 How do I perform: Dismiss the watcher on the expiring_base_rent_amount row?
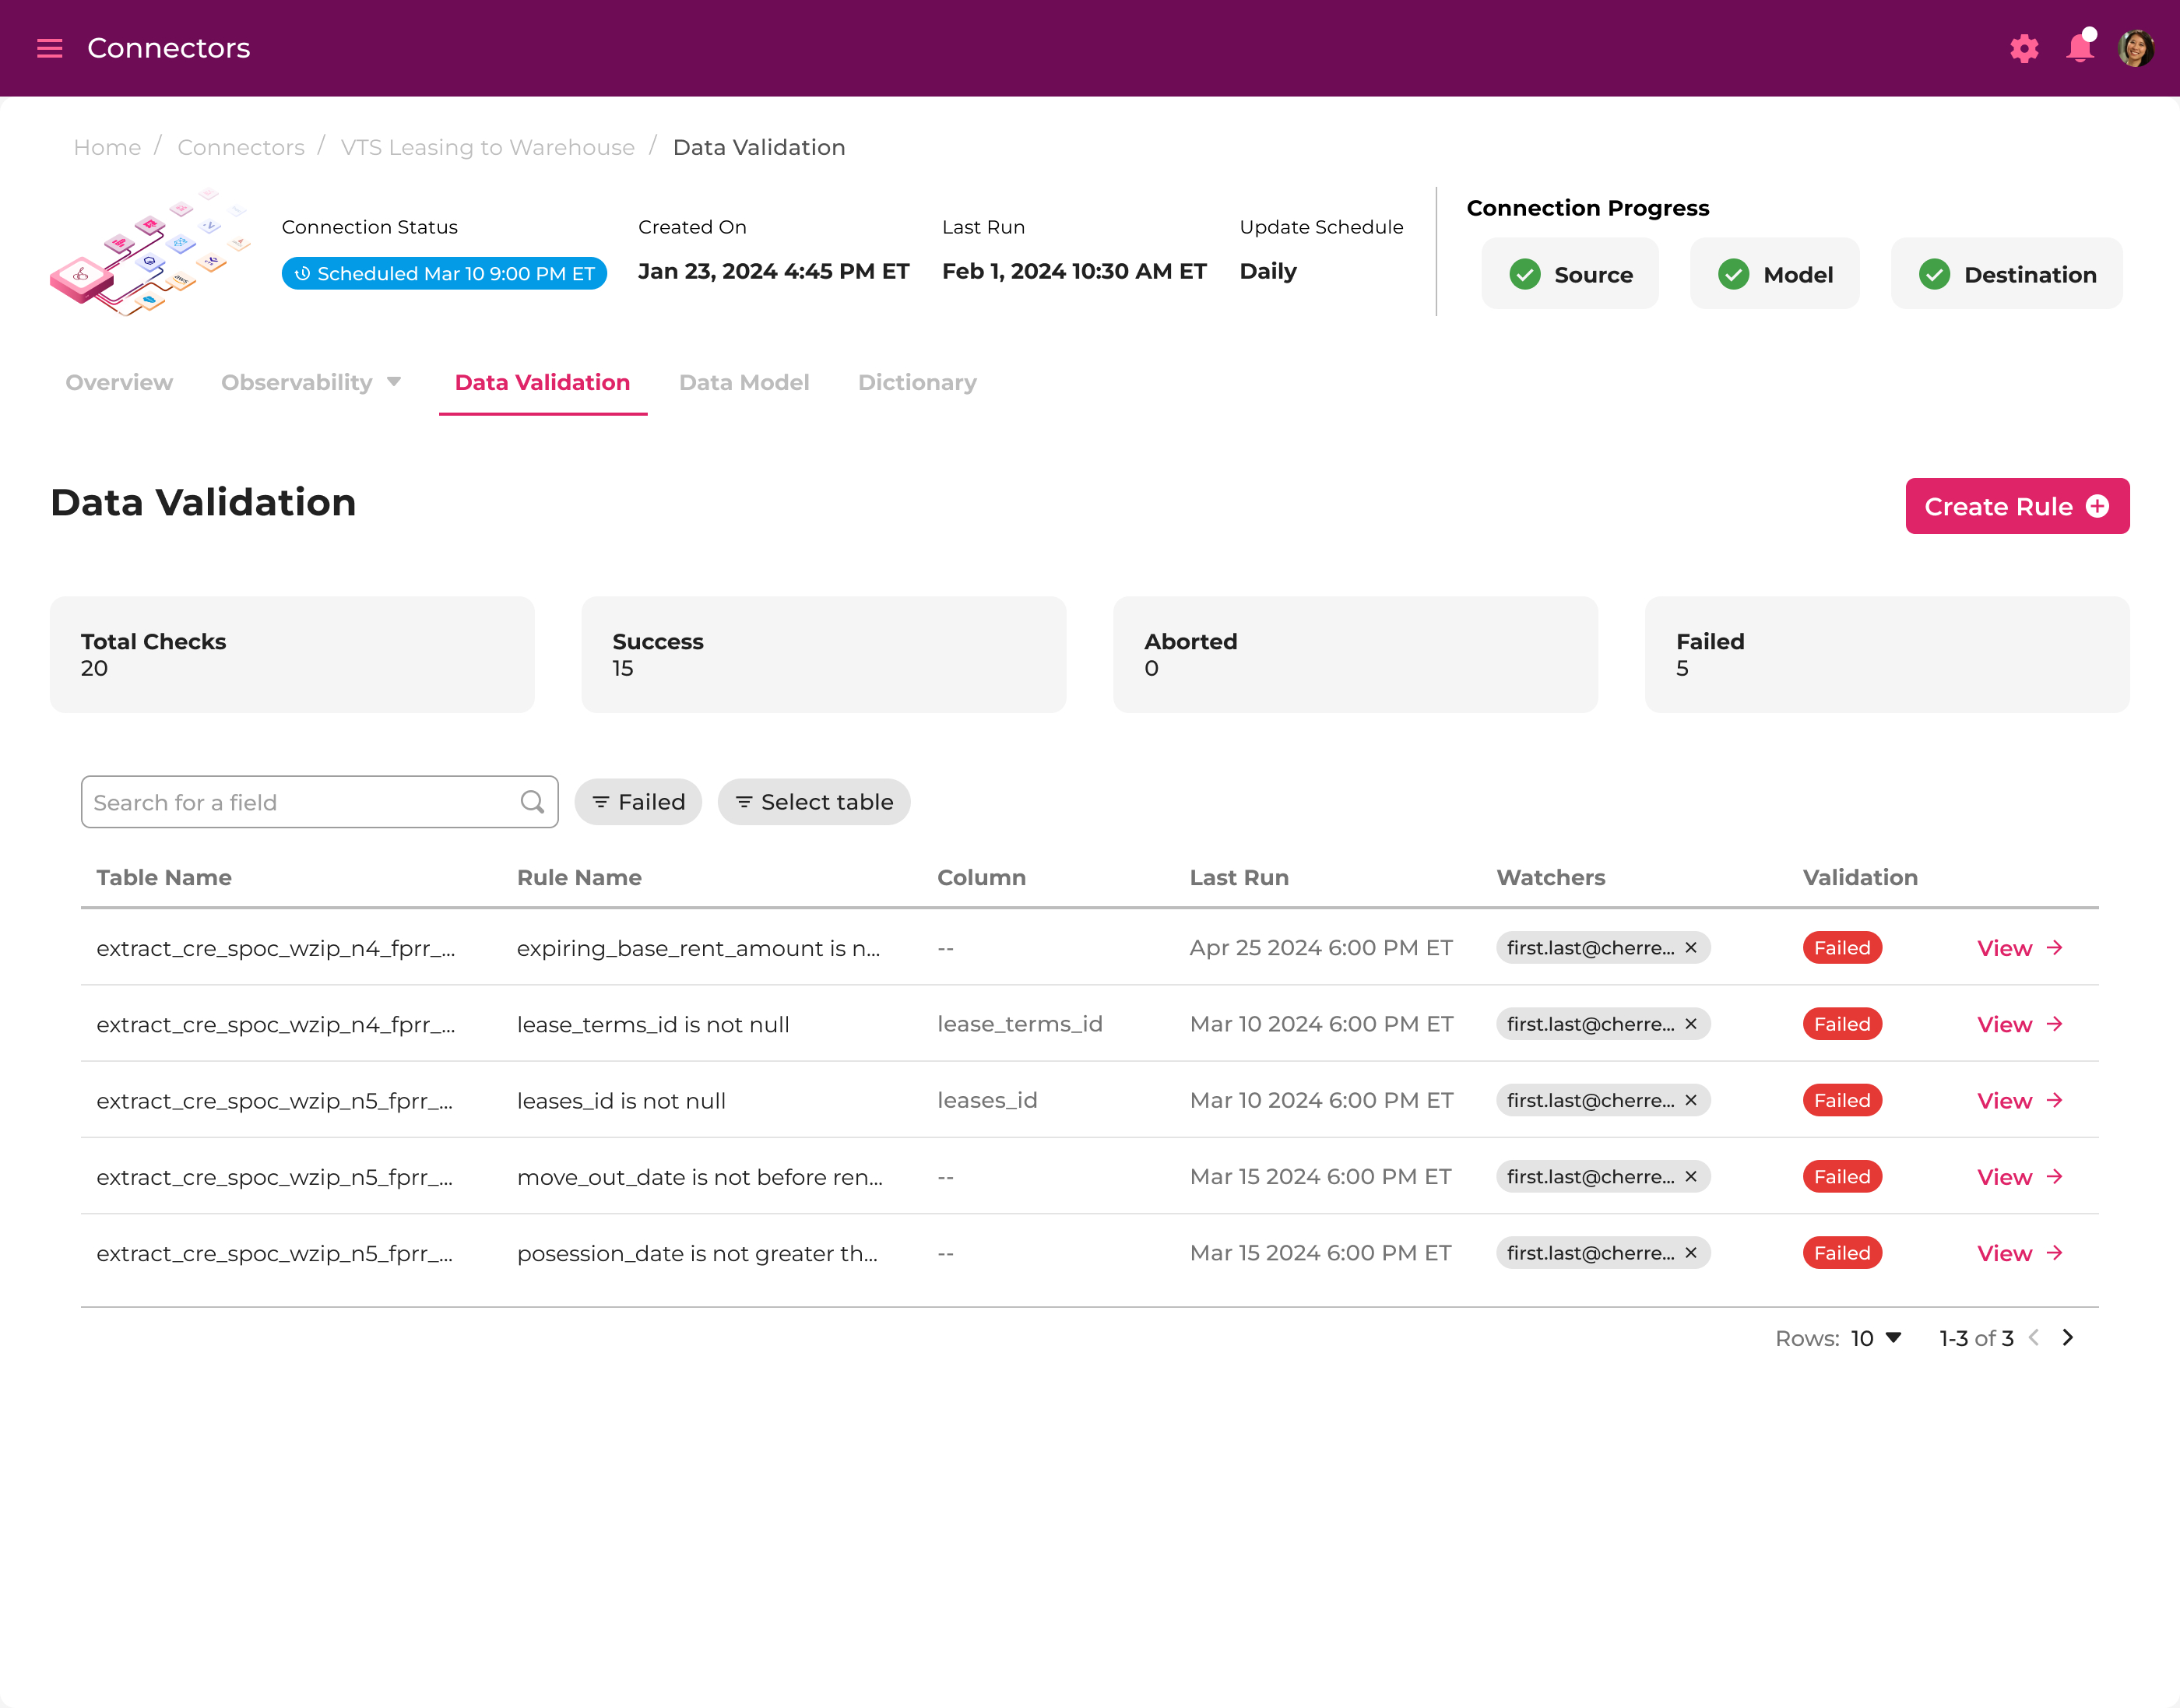1690,947
